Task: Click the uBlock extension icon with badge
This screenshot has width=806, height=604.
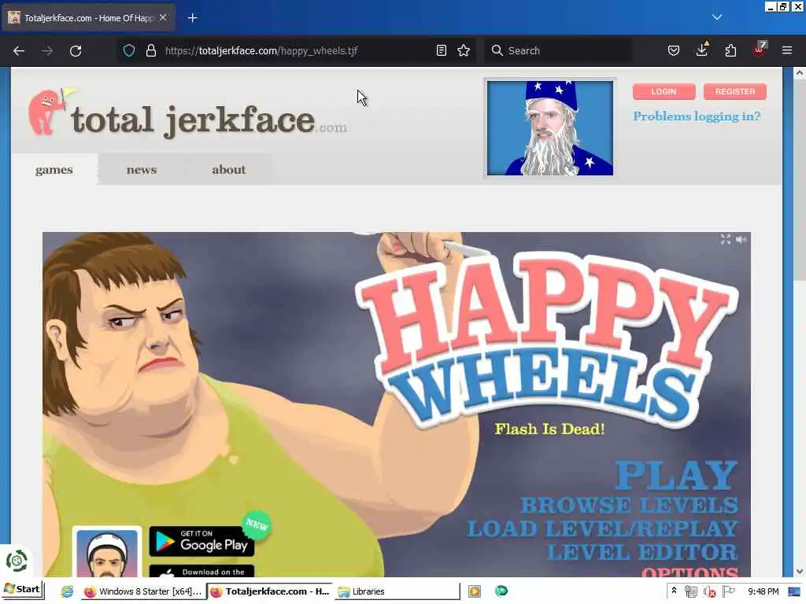Action: (x=760, y=50)
